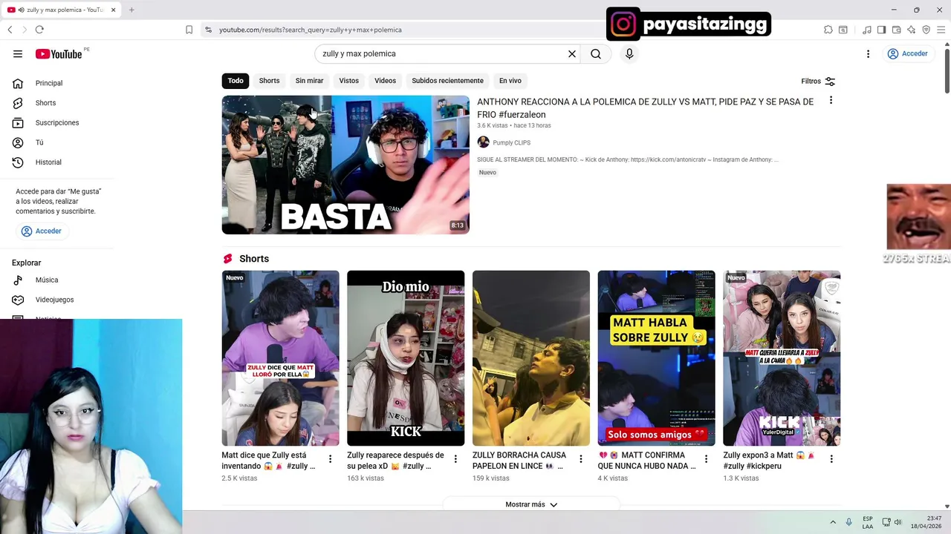Screen dimensions: 951x534
Task: Open the 'Zully expon3 a Matt' short
Action: (782, 358)
